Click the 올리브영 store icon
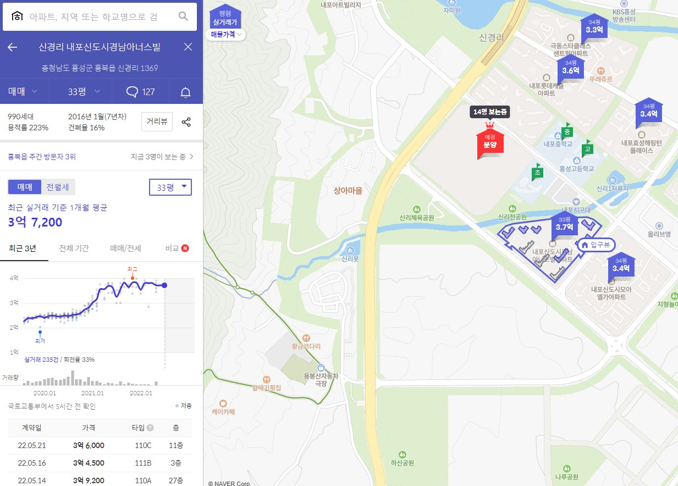Viewport: 678px width, 486px height. [x=659, y=225]
